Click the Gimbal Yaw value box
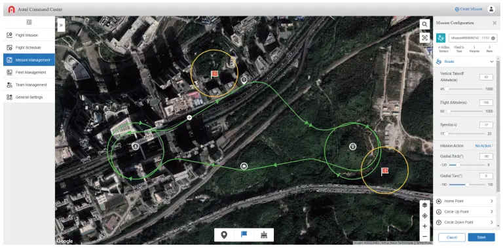This screenshot has height=248, width=503. click(x=486, y=176)
